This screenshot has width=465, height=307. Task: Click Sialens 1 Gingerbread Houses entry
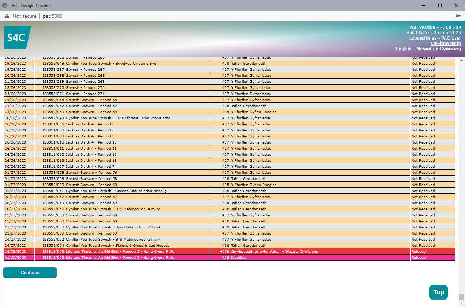117,246
